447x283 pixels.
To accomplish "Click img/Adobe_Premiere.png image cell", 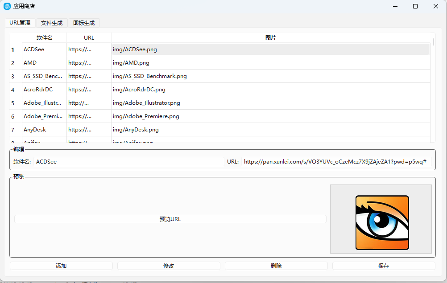I will (270, 116).
